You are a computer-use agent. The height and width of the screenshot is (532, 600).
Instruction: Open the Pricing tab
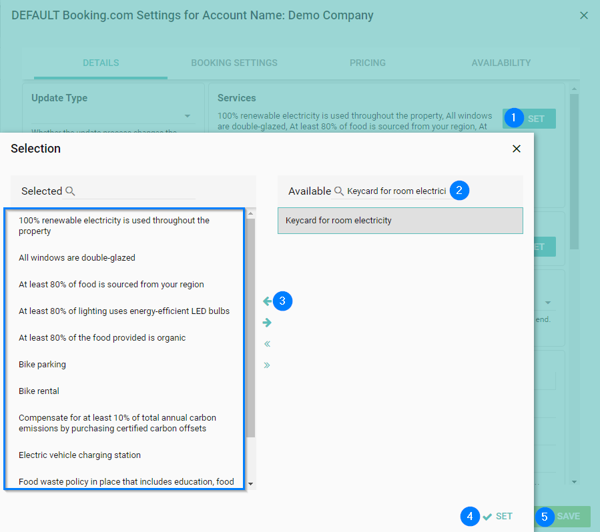click(367, 63)
